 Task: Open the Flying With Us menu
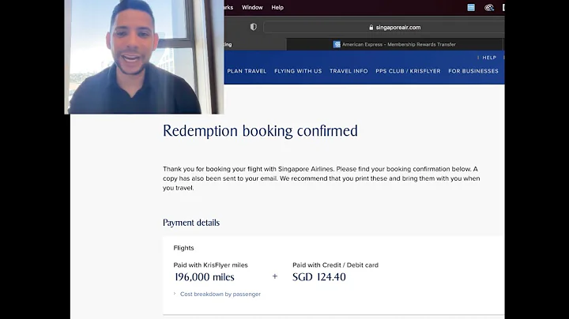(298, 71)
